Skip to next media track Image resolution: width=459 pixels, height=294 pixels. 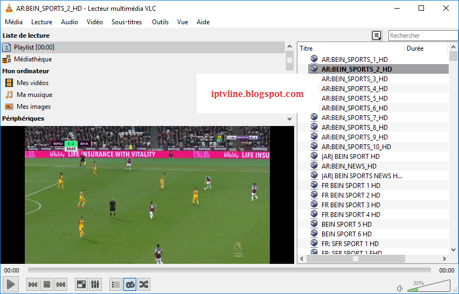[x=60, y=284]
